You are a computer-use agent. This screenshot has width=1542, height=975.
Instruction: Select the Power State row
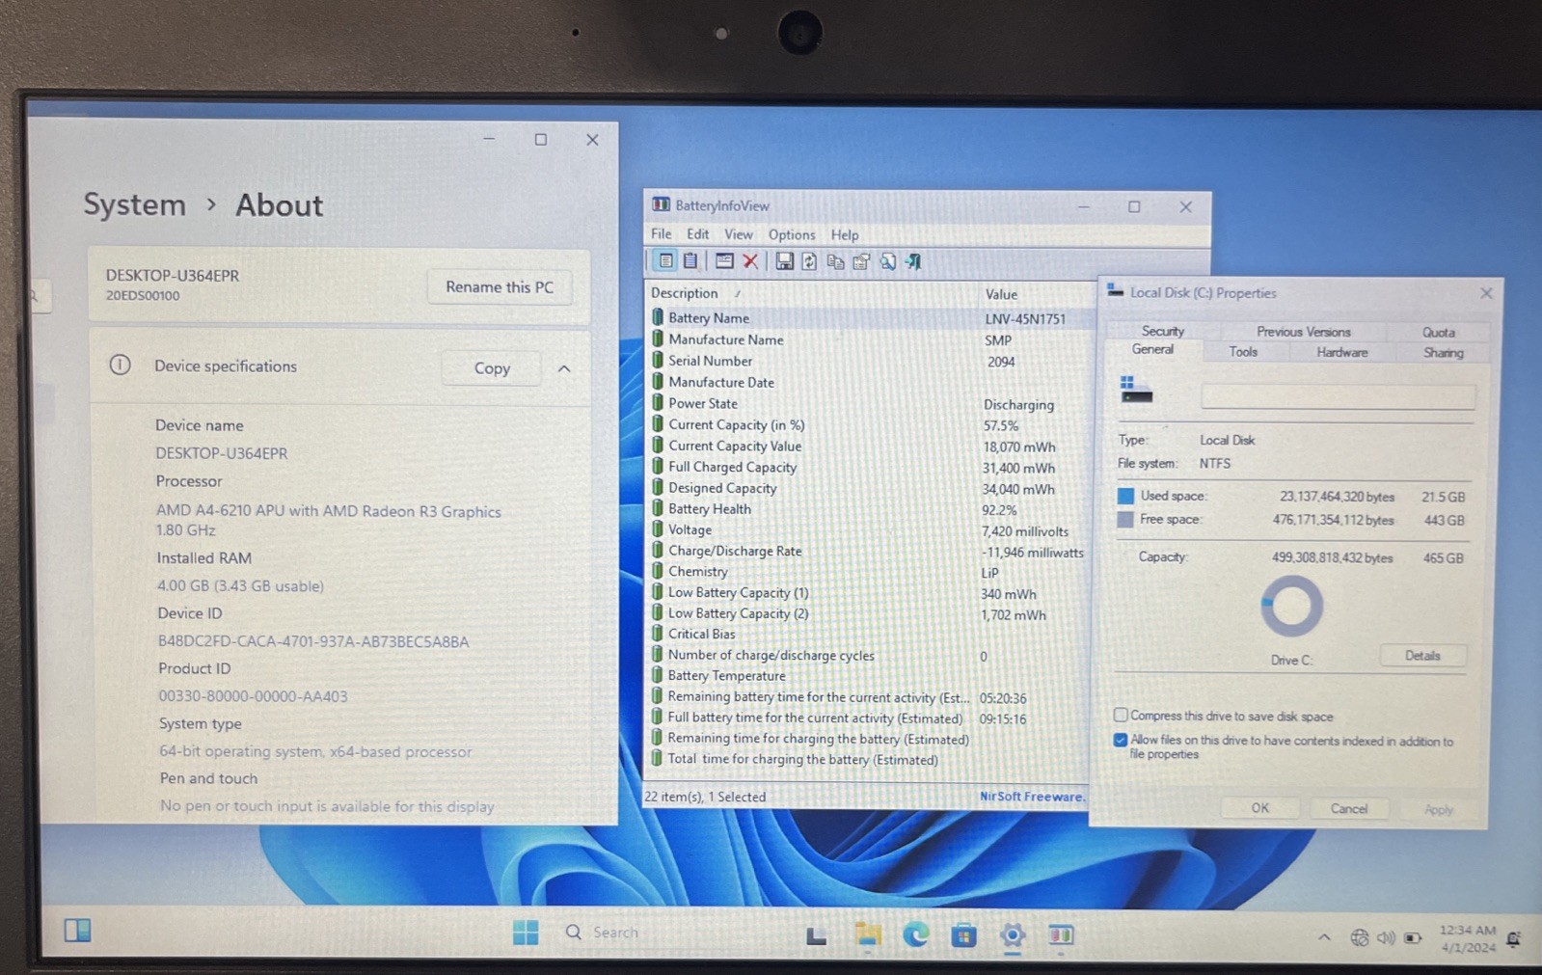(x=867, y=403)
